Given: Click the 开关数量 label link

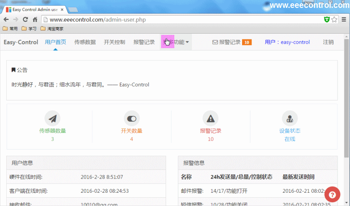Looking at the screenshot, I should pos(132,131).
